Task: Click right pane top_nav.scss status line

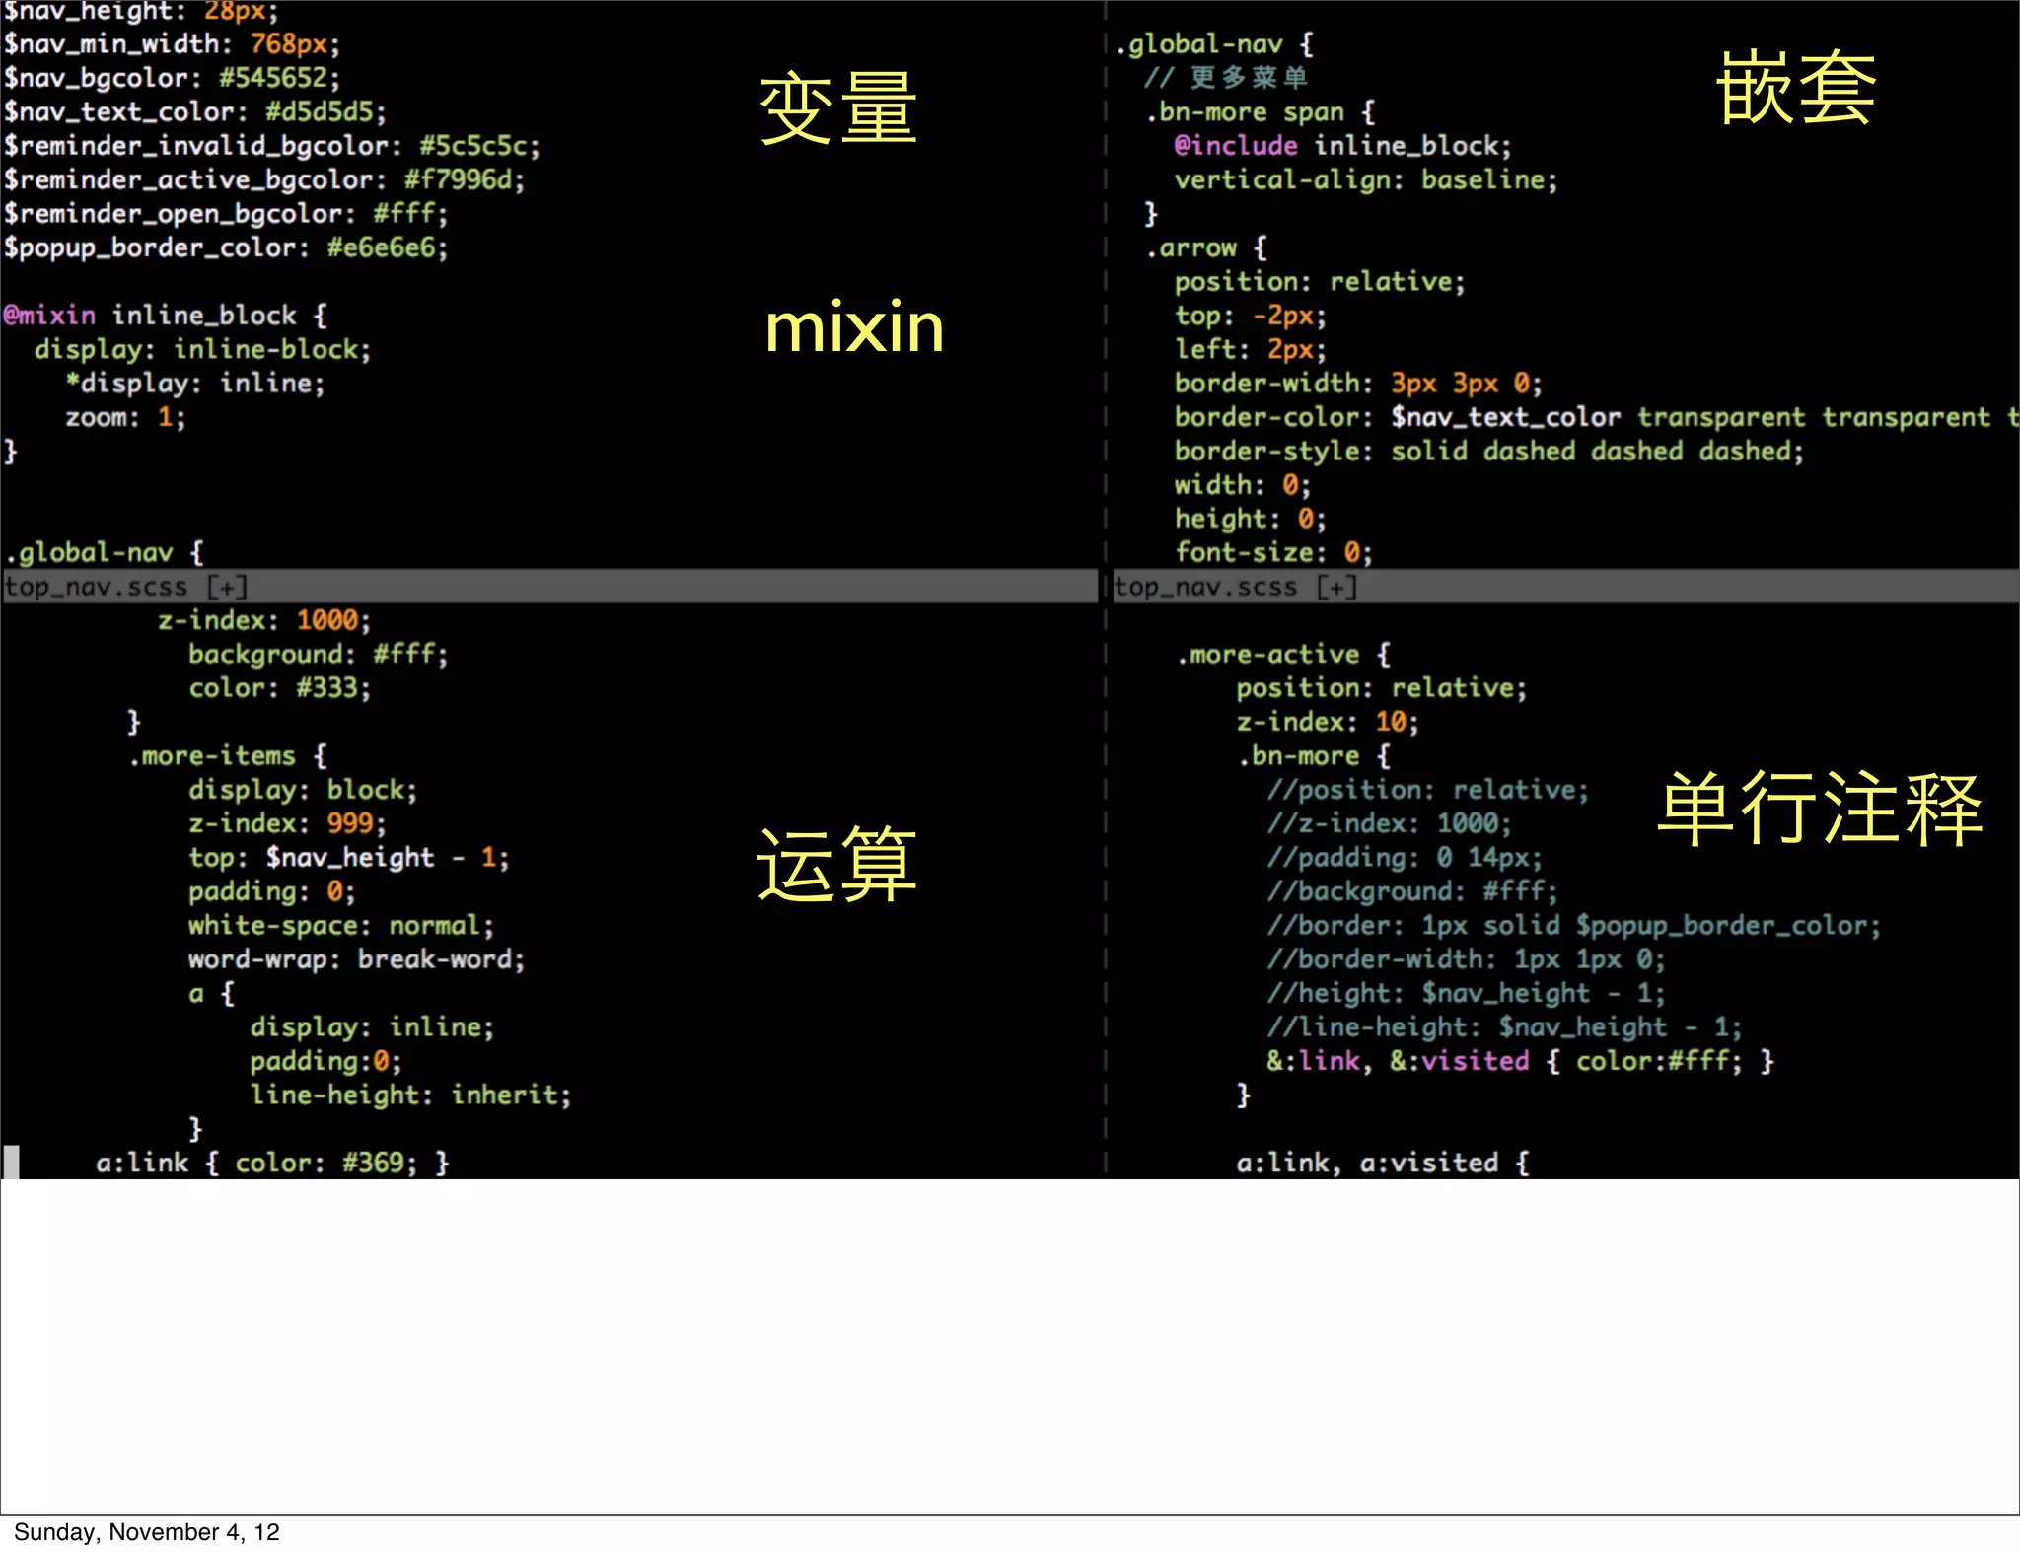Action: tap(1565, 587)
